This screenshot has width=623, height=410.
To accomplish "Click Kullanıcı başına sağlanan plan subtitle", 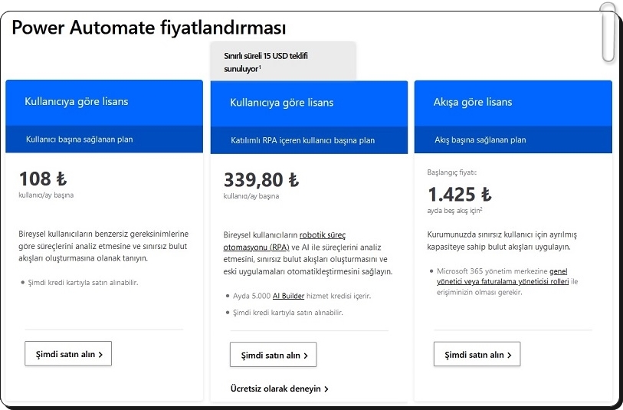I will (80, 139).
